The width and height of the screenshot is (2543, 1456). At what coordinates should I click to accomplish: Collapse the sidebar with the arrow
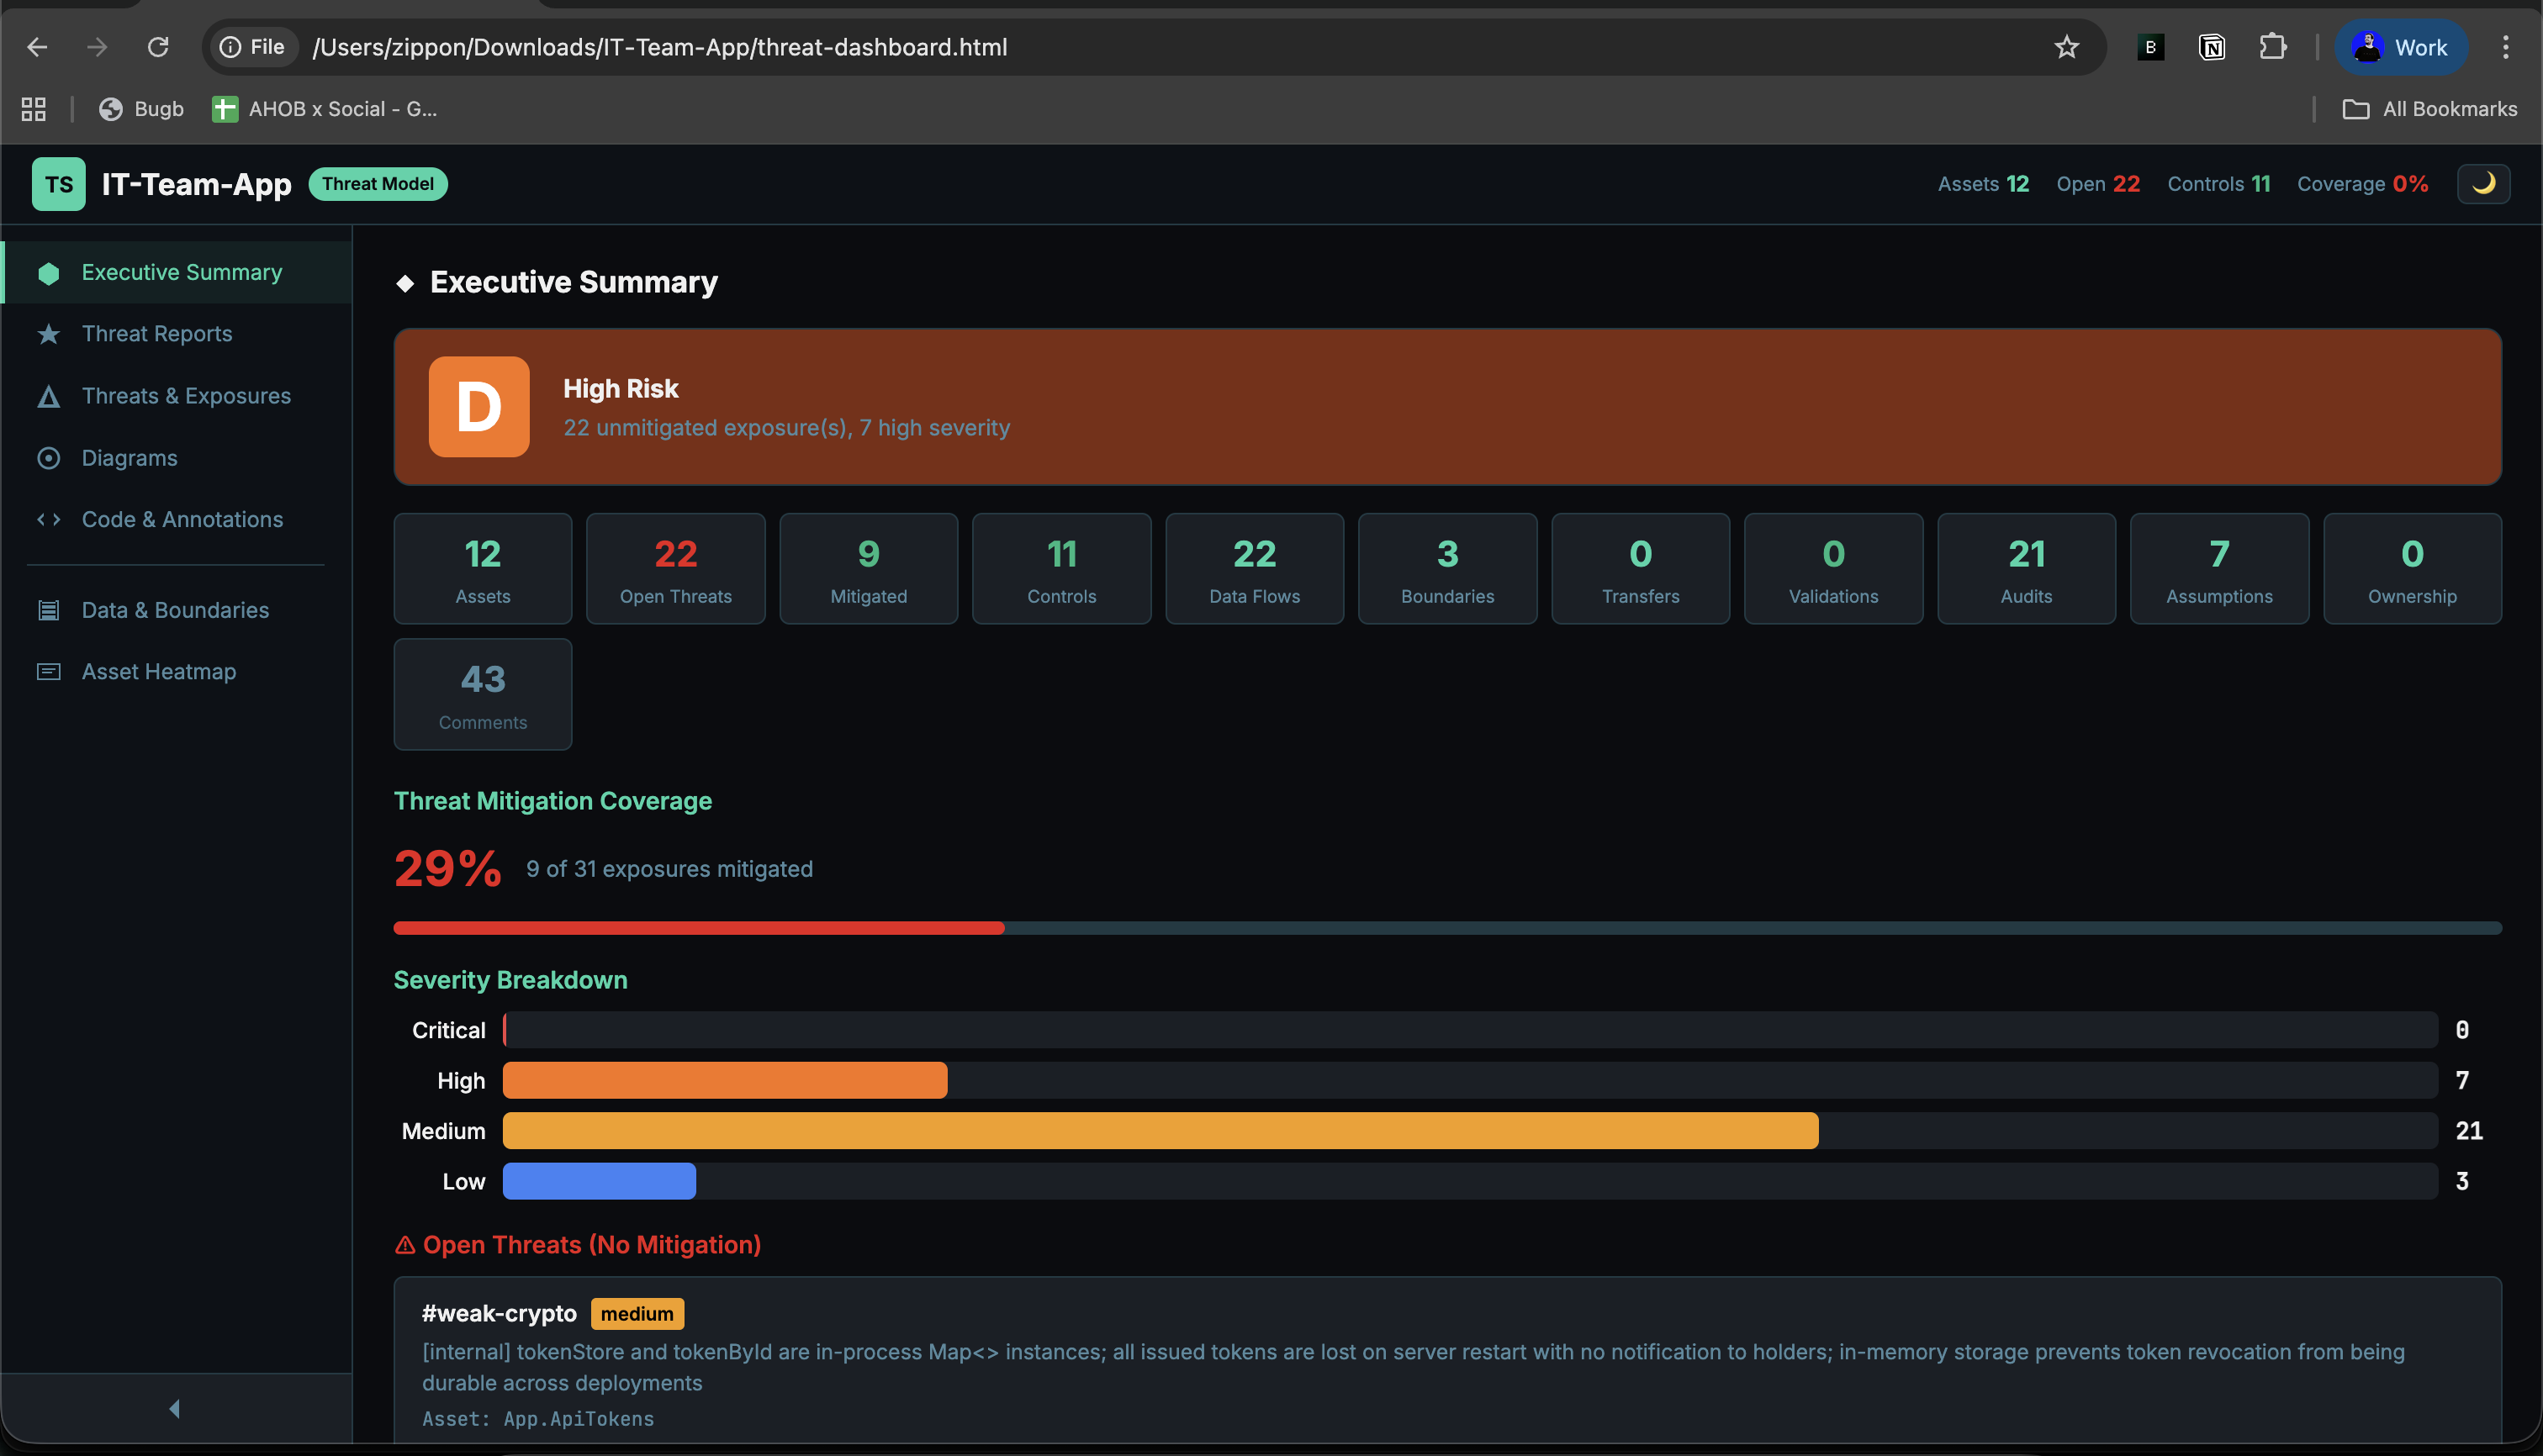[175, 1407]
